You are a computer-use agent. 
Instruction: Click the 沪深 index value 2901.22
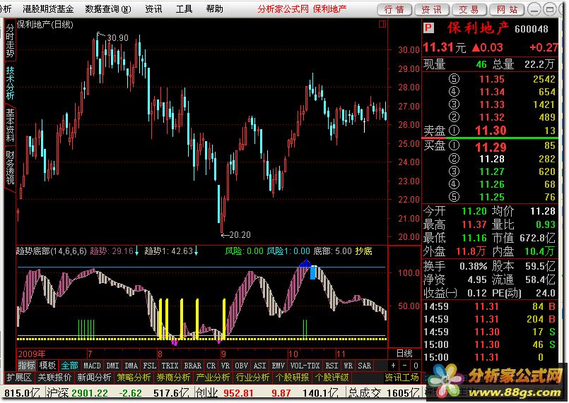(90, 393)
